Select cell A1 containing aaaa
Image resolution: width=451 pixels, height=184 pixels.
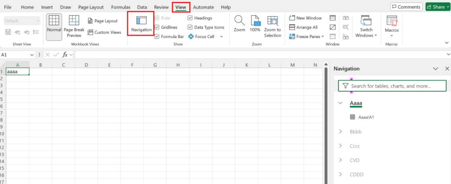[x=17, y=72]
